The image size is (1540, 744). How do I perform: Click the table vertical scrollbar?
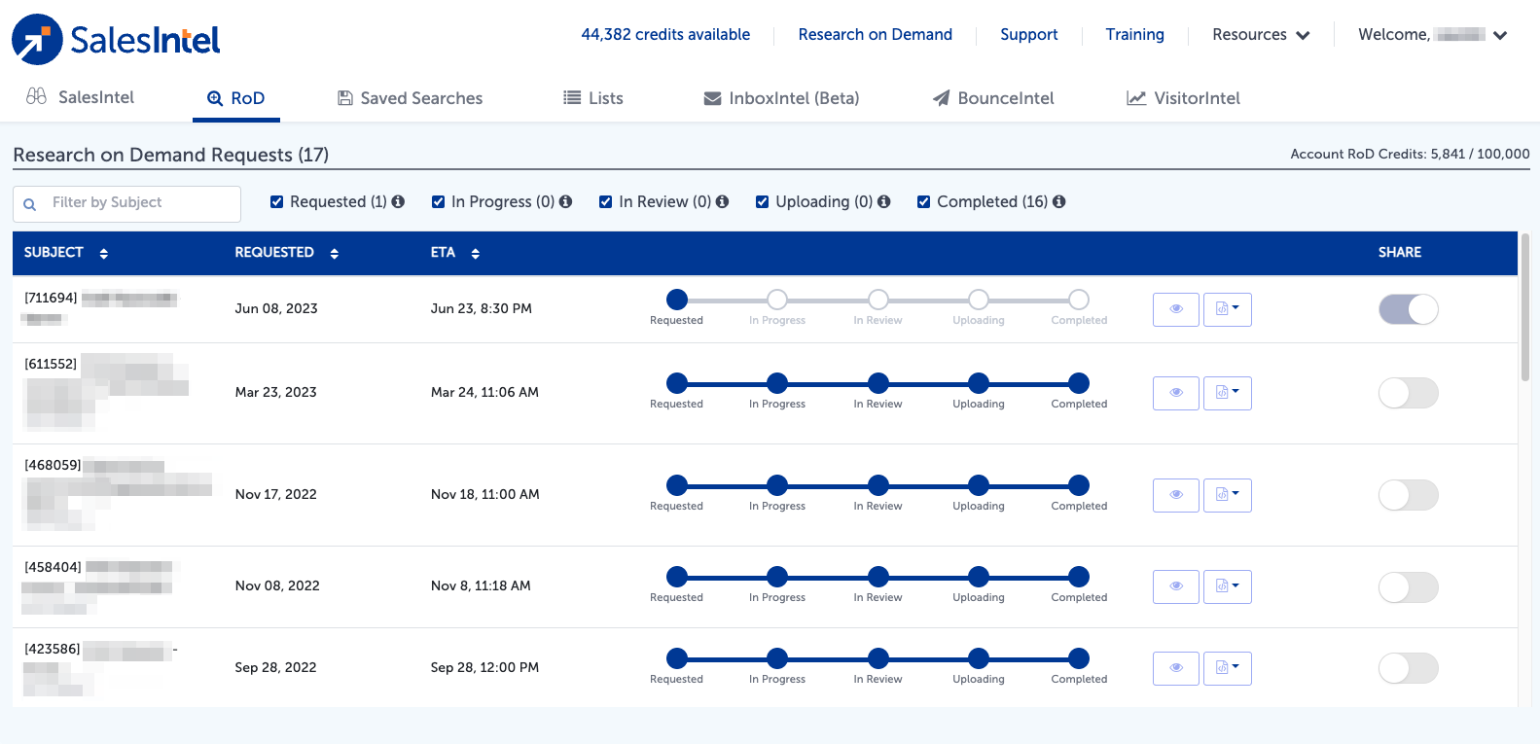1525,307
